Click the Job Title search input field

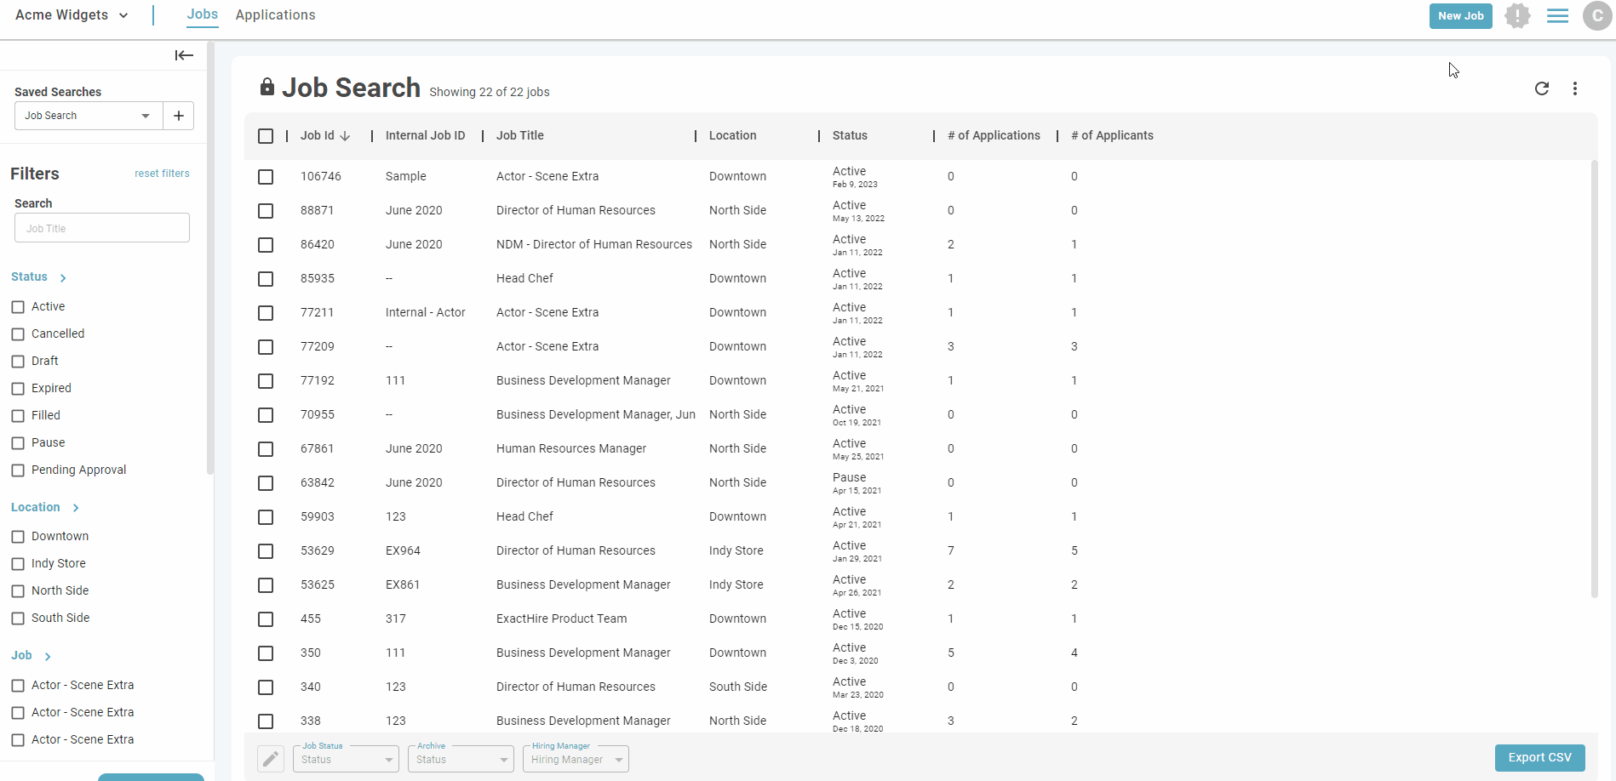[102, 228]
